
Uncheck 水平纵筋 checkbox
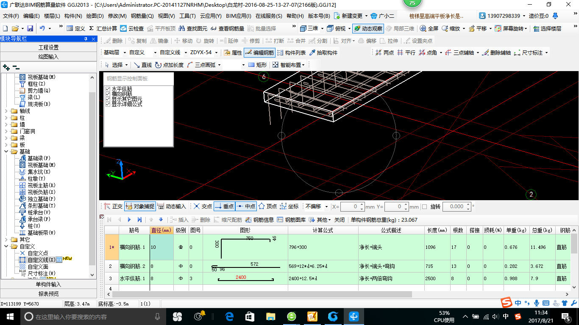pyautogui.click(x=108, y=89)
